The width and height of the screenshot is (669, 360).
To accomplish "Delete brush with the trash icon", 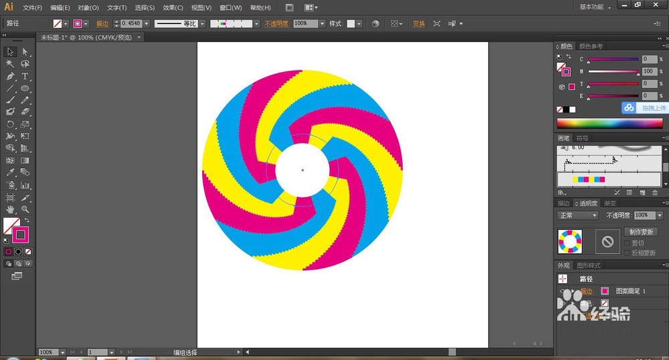I will 654,193.
